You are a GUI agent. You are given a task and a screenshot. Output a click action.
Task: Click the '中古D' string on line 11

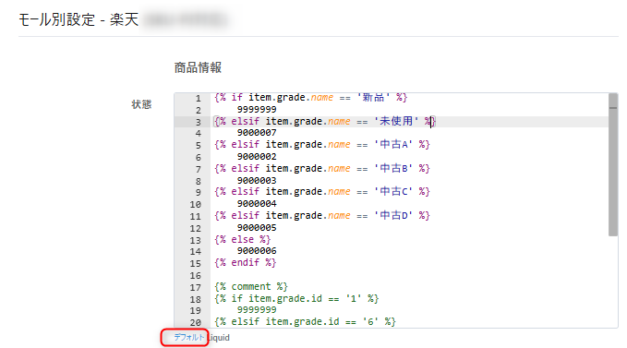pos(393,215)
